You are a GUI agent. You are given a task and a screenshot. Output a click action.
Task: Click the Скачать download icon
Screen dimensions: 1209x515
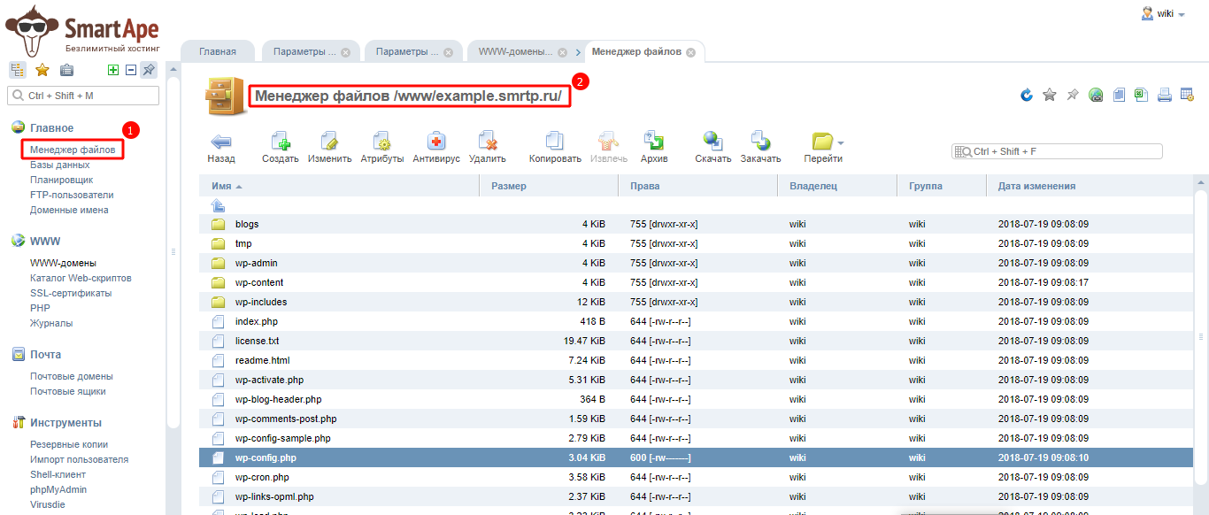tap(712, 142)
